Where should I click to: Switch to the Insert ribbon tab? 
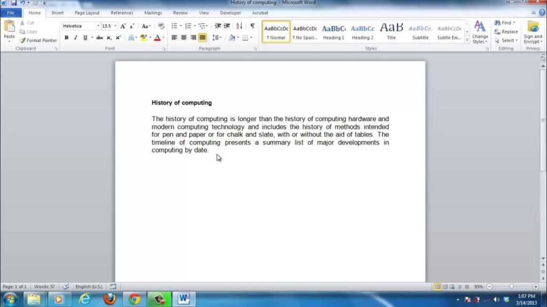tap(57, 12)
